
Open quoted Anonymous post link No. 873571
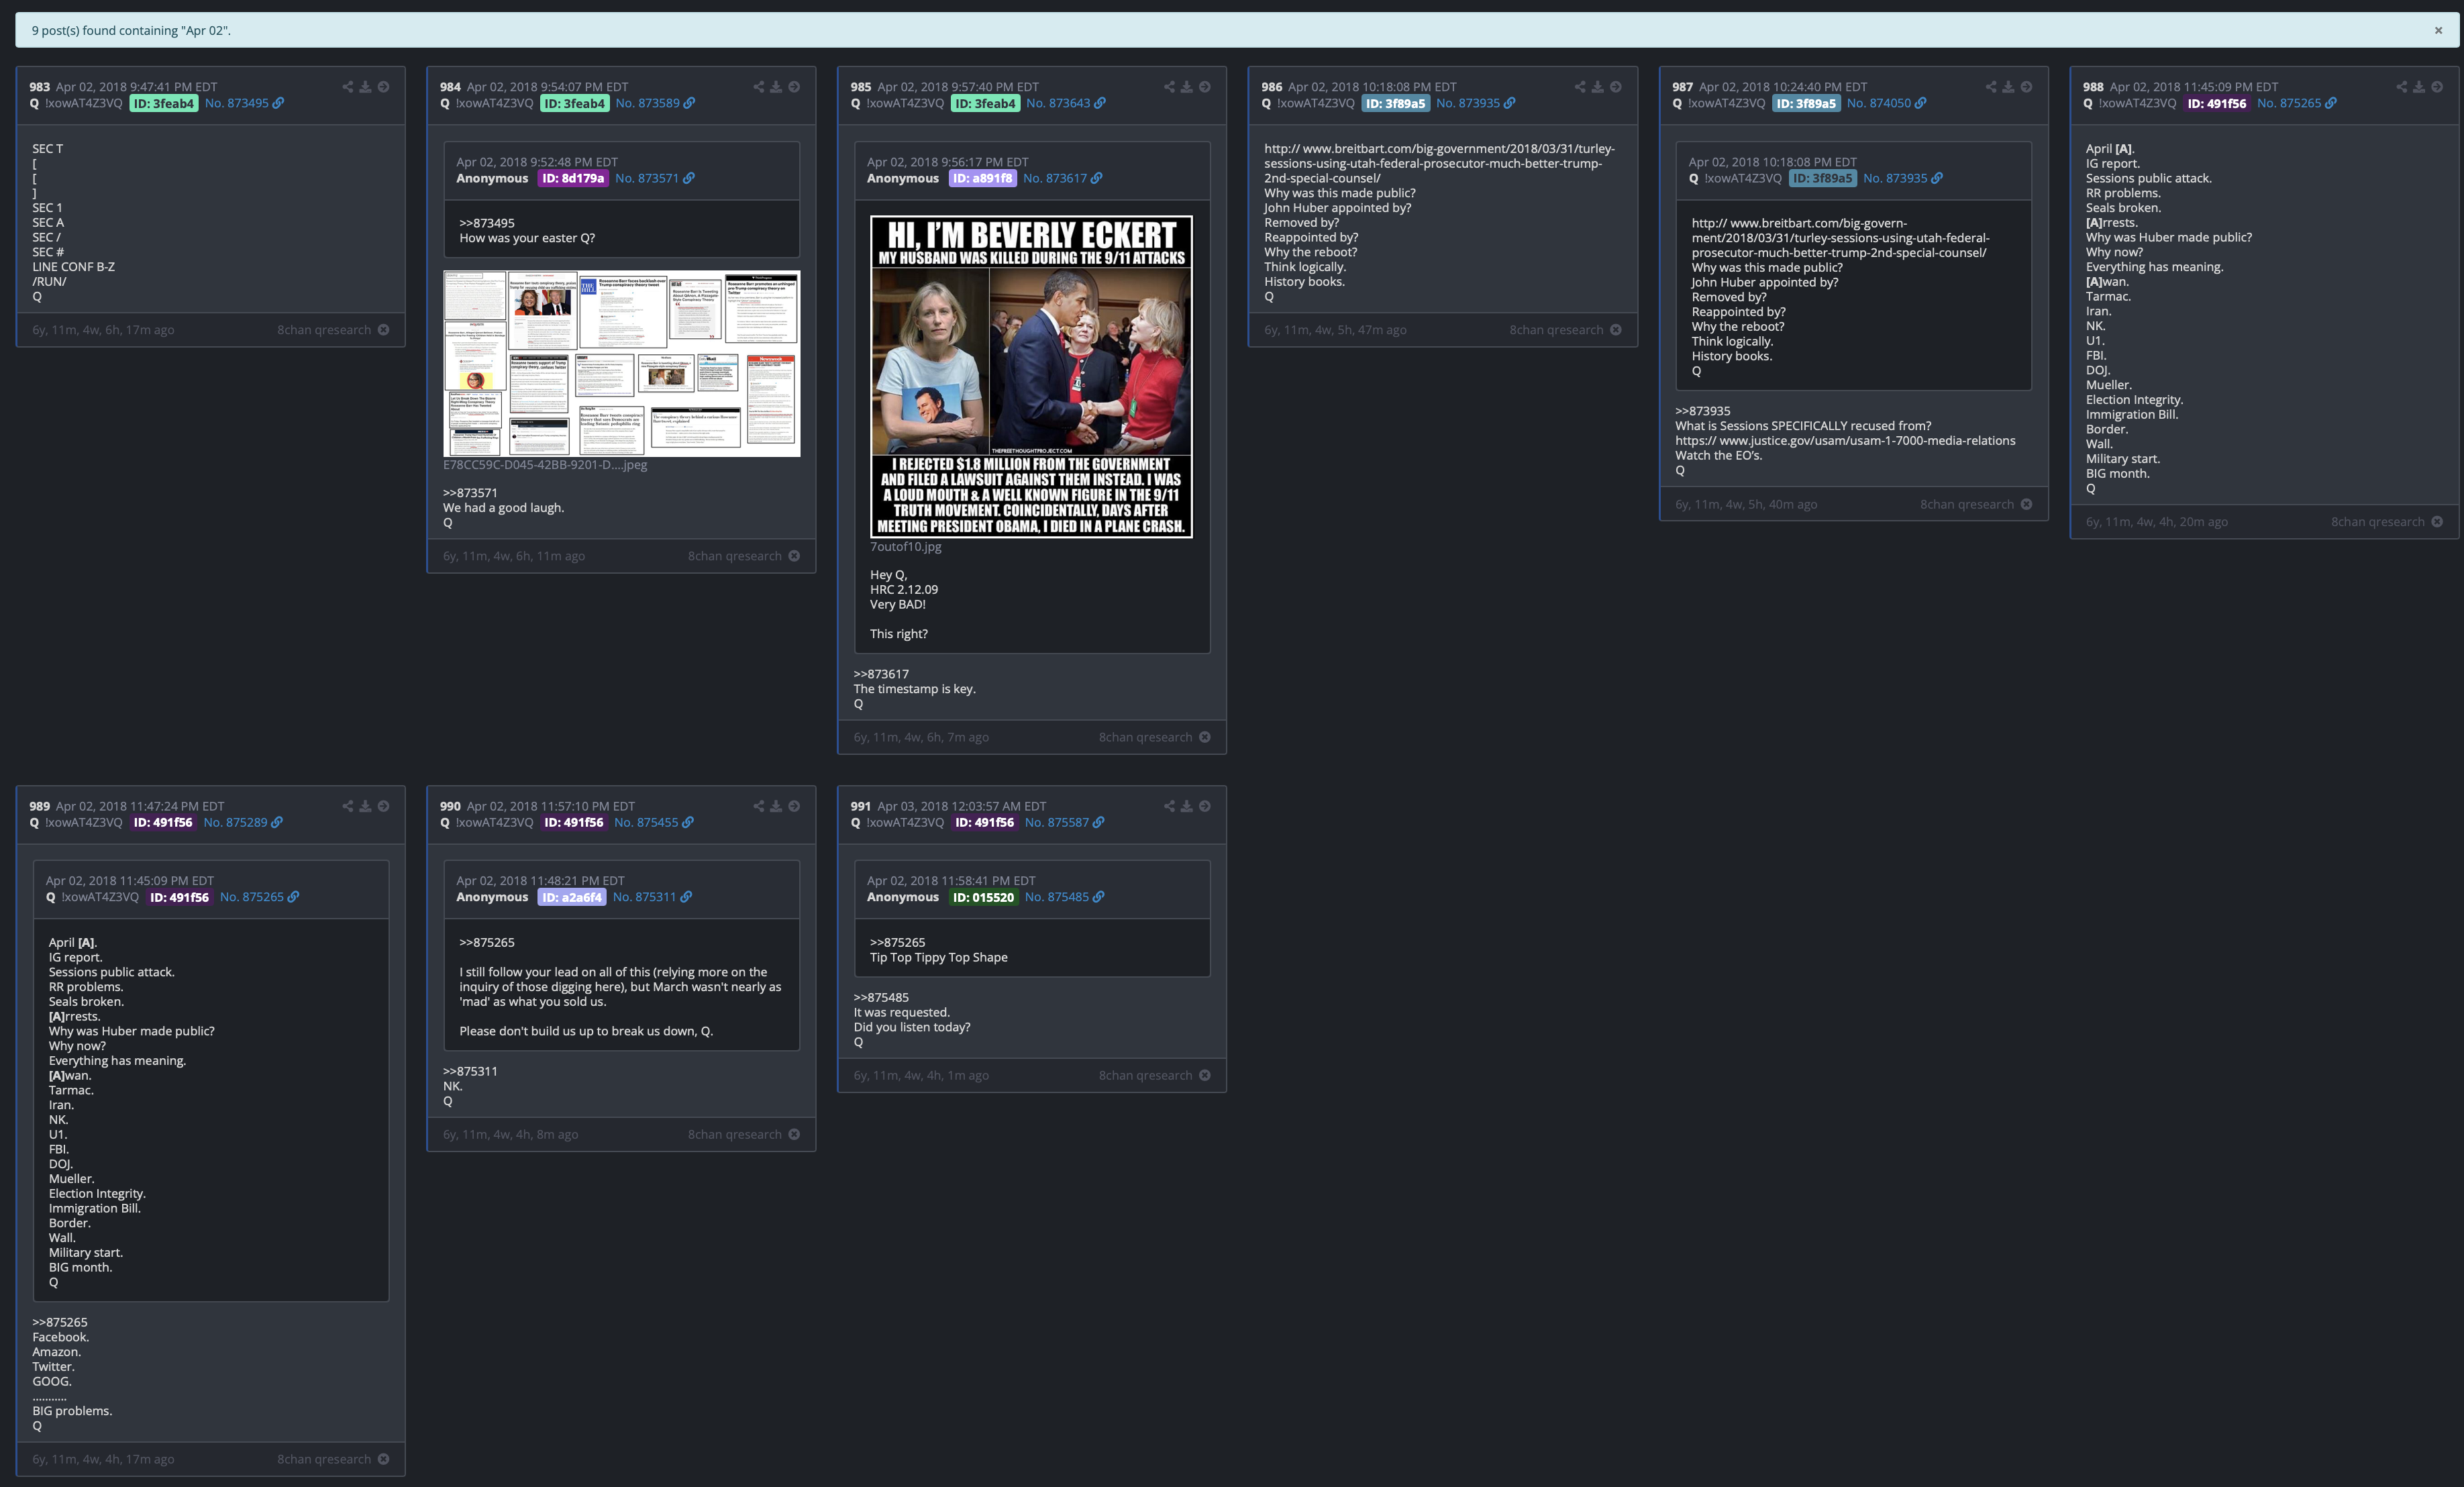[655, 178]
